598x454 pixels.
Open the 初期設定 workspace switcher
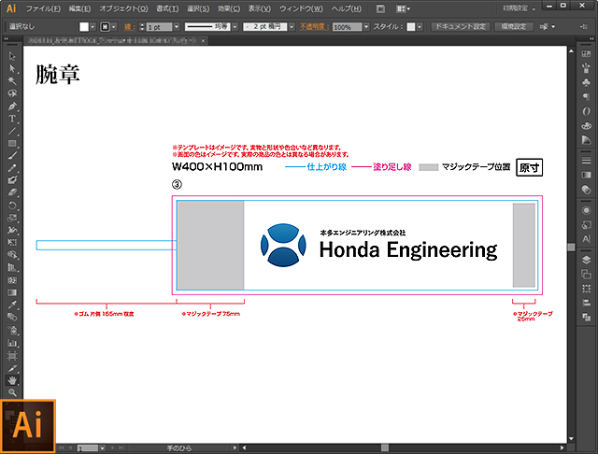pyautogui.click(x=520, y=8)
